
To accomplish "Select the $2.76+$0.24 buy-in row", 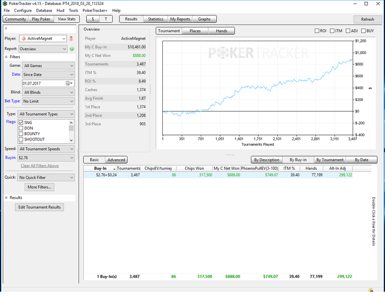I will pyautogui.click(x=218, y=175).
